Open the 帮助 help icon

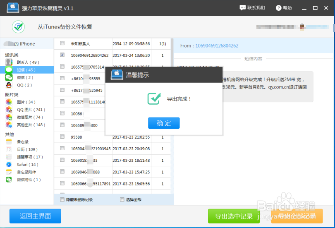pos(278,8)
